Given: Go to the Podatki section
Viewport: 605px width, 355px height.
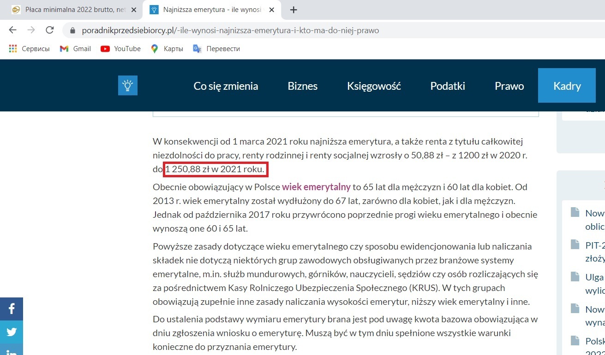Looking at the screenshot, I should [x=447, y=86].
